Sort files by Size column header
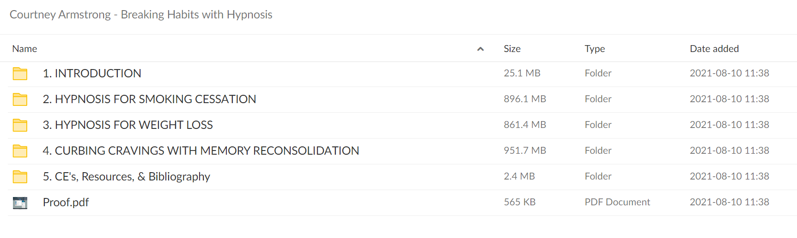The image size is (797, 238). [x=512, y=49]
